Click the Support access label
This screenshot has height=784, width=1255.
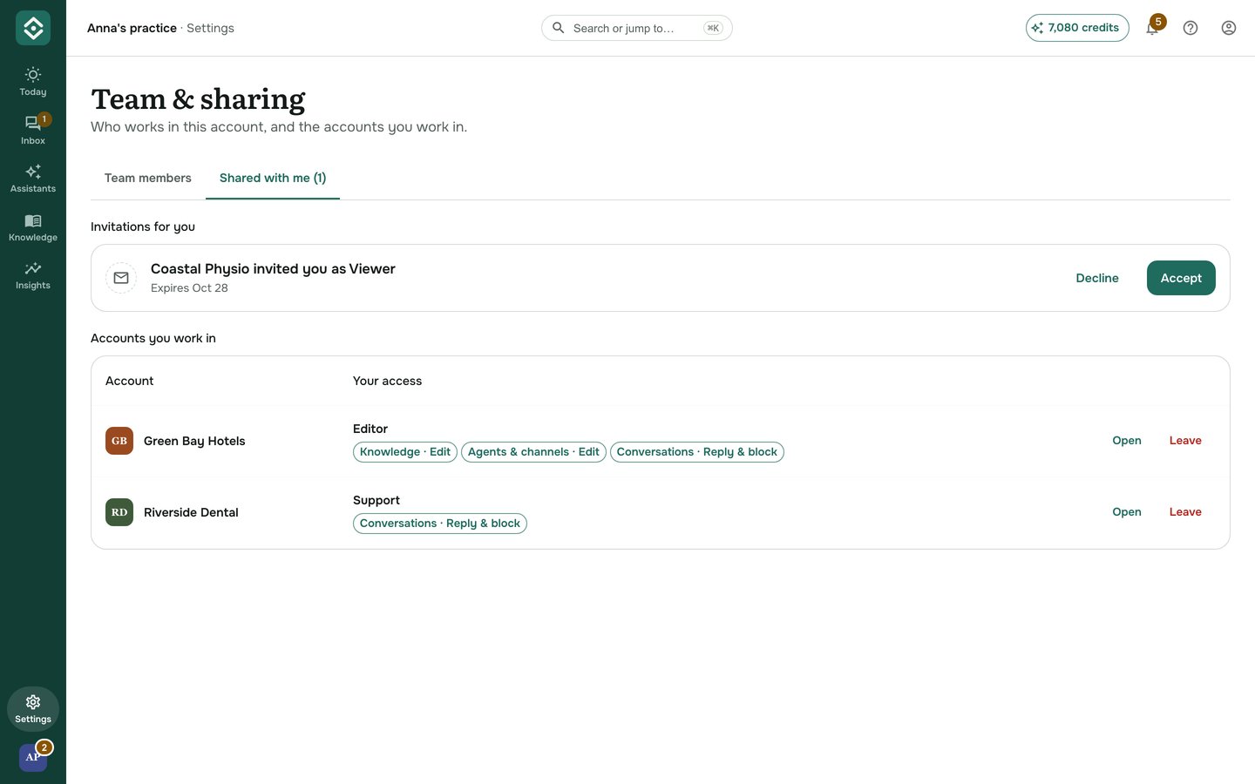click(376, 500)
